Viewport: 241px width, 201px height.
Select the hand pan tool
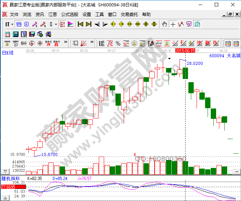coord(164,24)
